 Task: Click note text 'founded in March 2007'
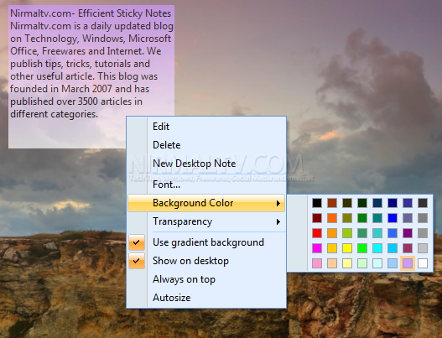(x=61, y=89)
